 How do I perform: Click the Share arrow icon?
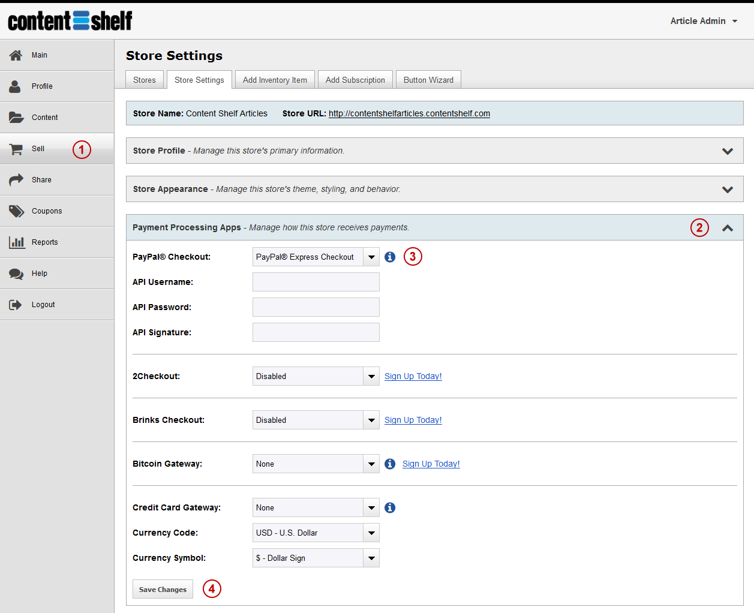click(16, 180)
